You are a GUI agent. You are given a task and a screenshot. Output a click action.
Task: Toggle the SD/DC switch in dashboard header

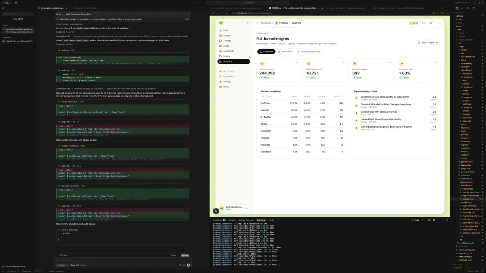click(x=413, y=23)
